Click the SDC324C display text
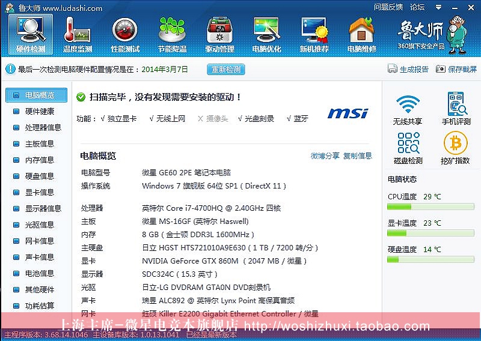Screen dimensions: 481x341 pos(179,274)
